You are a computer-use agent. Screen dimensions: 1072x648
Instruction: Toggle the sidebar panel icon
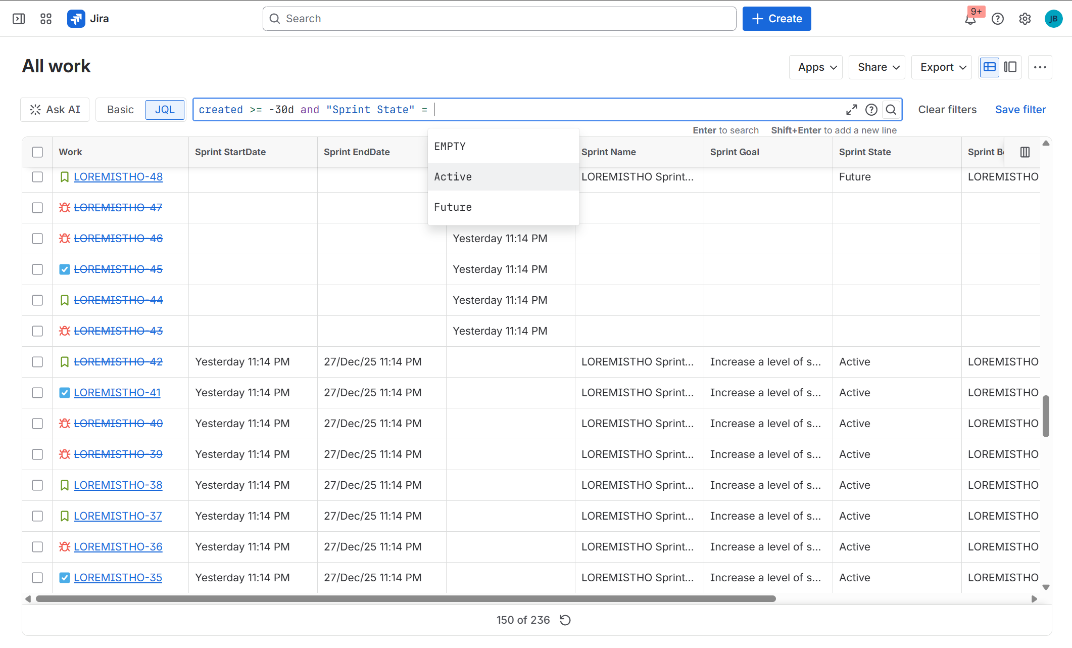tap(19, 19)
